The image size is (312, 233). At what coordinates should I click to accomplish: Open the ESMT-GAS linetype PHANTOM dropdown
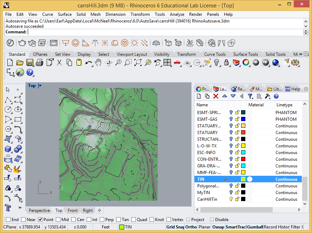coord(286,119)
